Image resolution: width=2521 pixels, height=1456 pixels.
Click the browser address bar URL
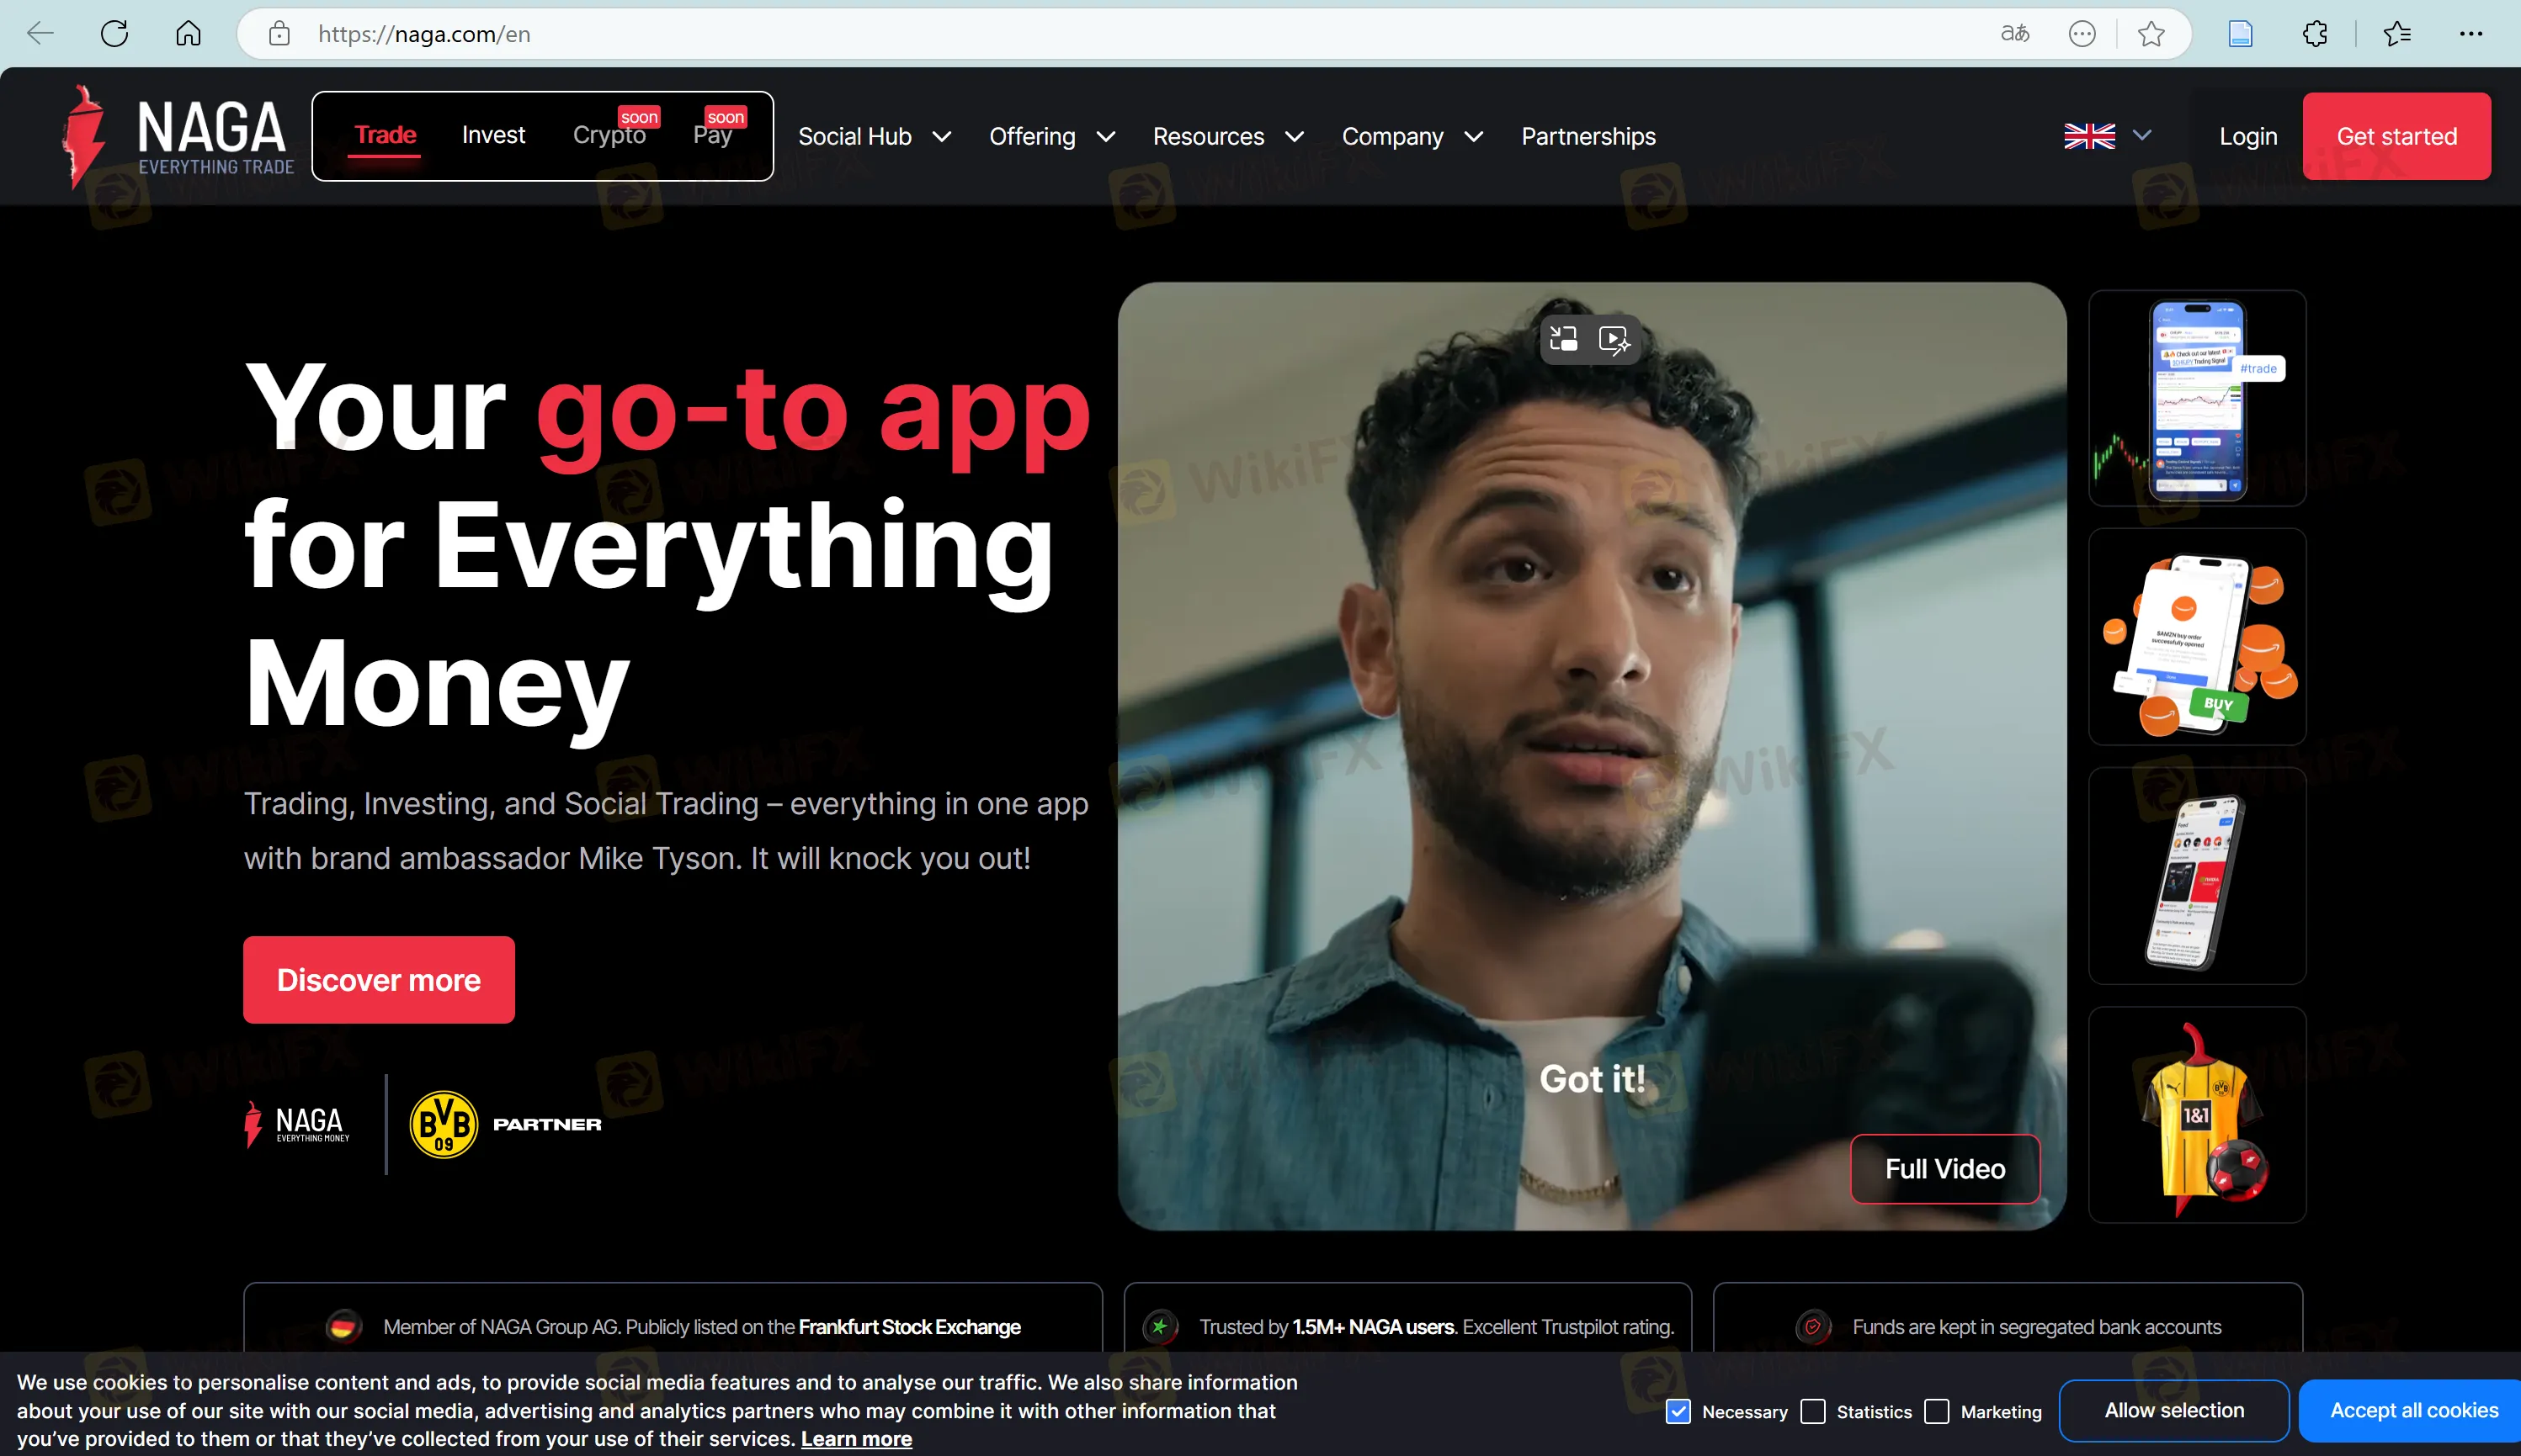pos(424,34)
